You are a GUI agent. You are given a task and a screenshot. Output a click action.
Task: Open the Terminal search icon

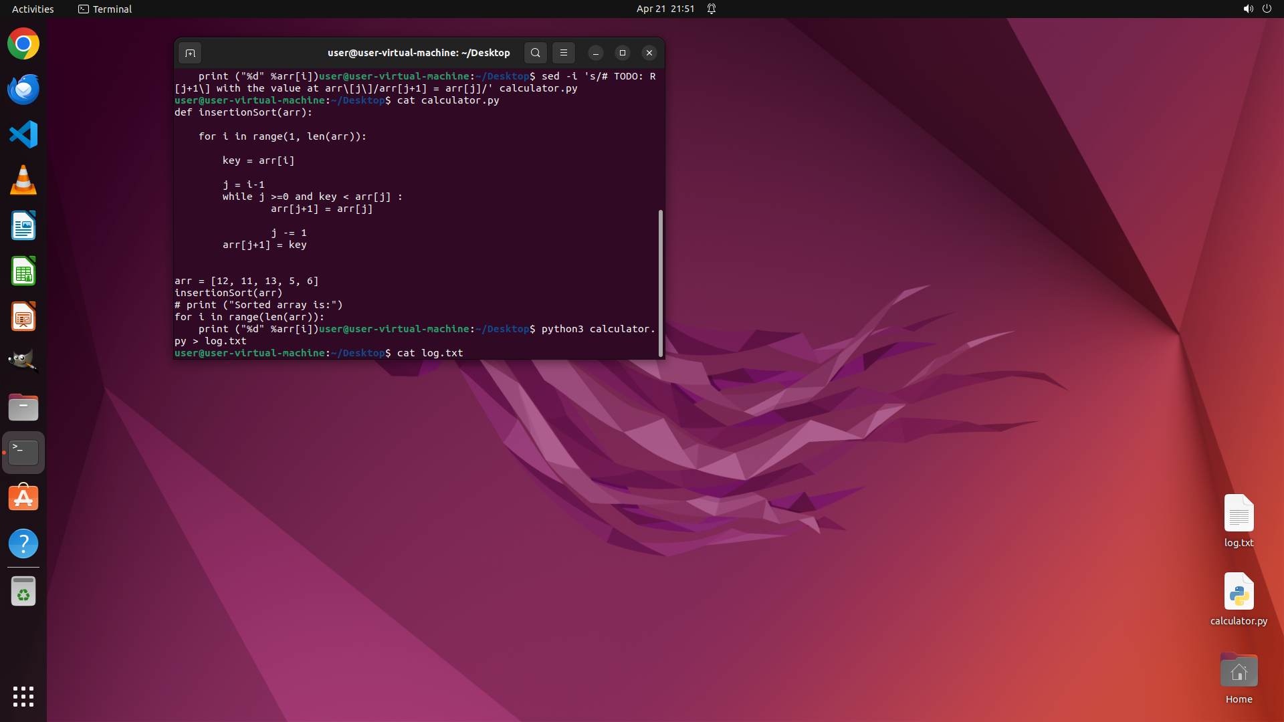pyautogui.click(x=535, y=53)
